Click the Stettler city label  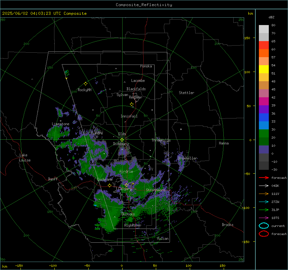(187, 93)
